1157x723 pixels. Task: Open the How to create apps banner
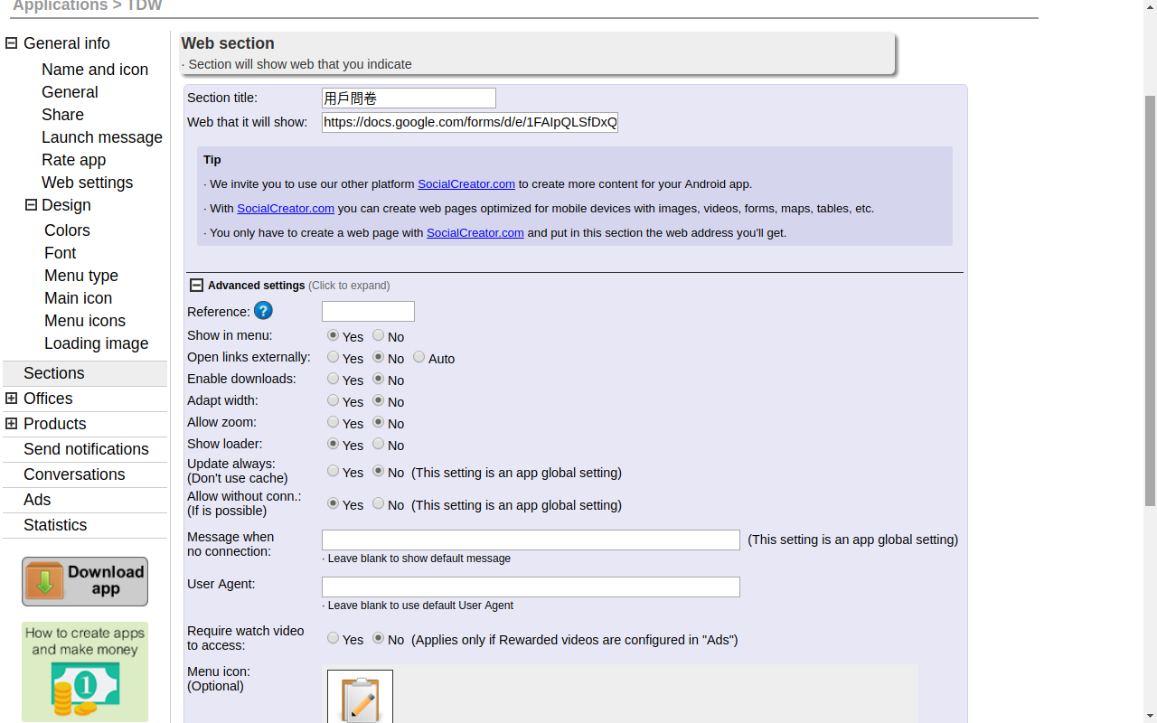click(85, 671)
